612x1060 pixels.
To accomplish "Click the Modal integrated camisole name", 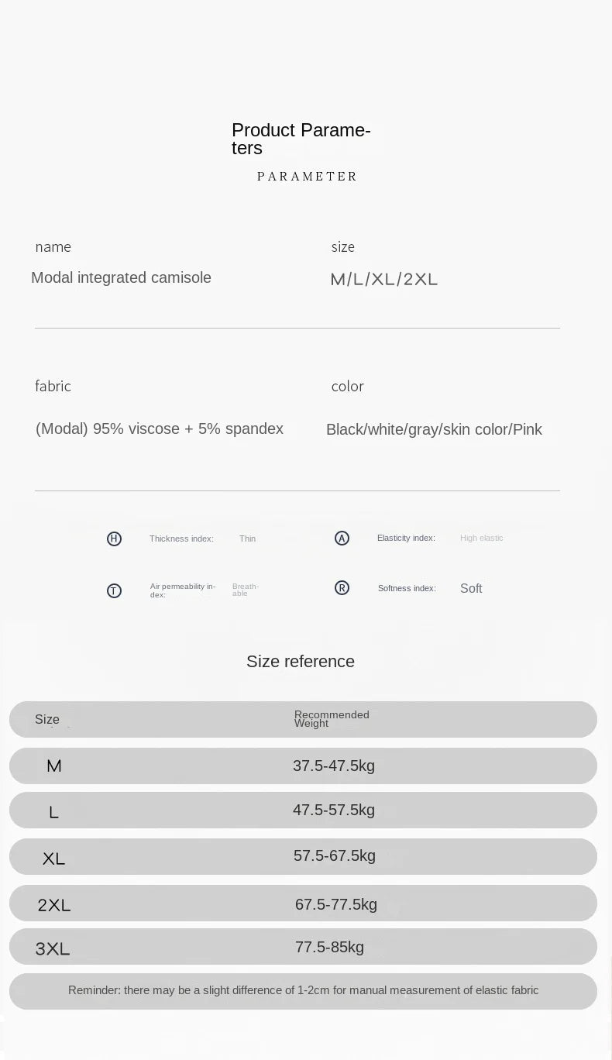I will click(121, 277).
